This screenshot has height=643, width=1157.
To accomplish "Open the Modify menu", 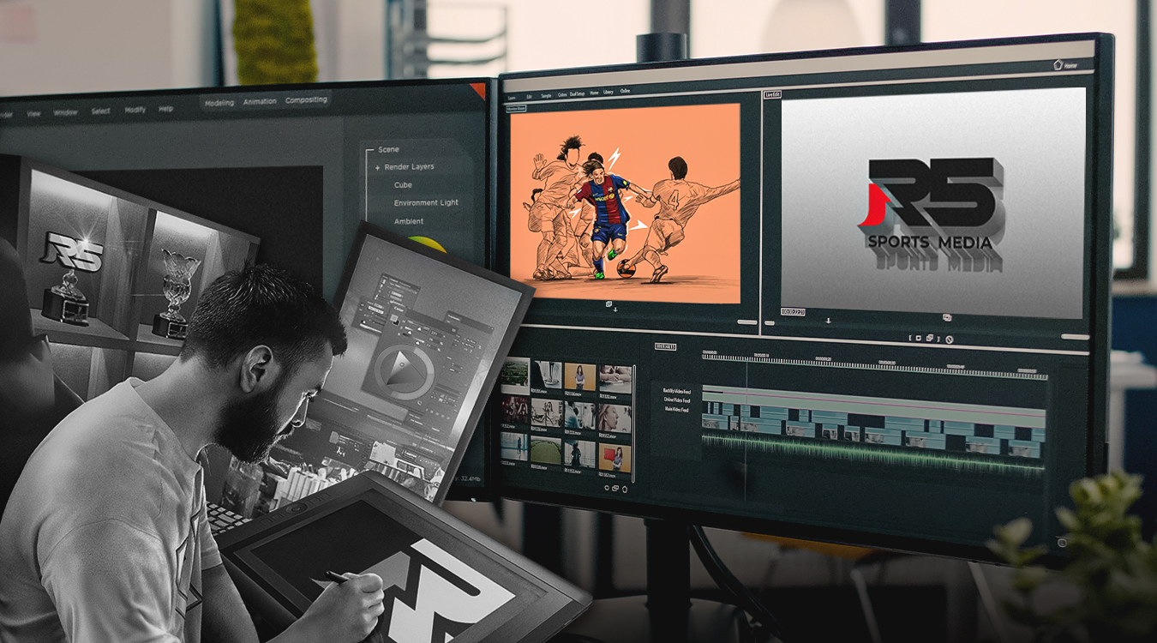I will (x=135, y=110).
